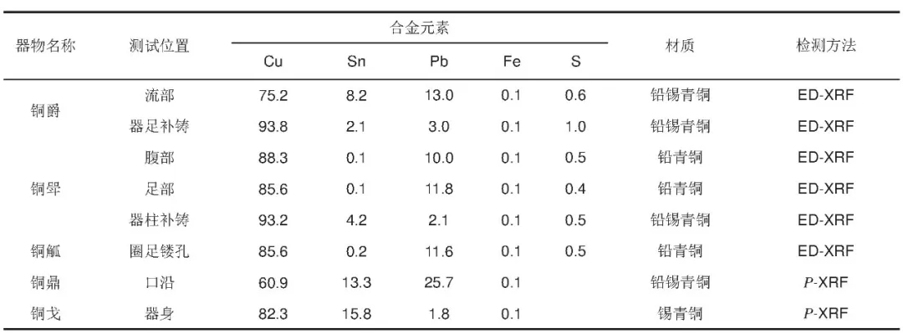Screen dimensions: 903x333
Task: Click the Sn column header
Action: (356, 62)
